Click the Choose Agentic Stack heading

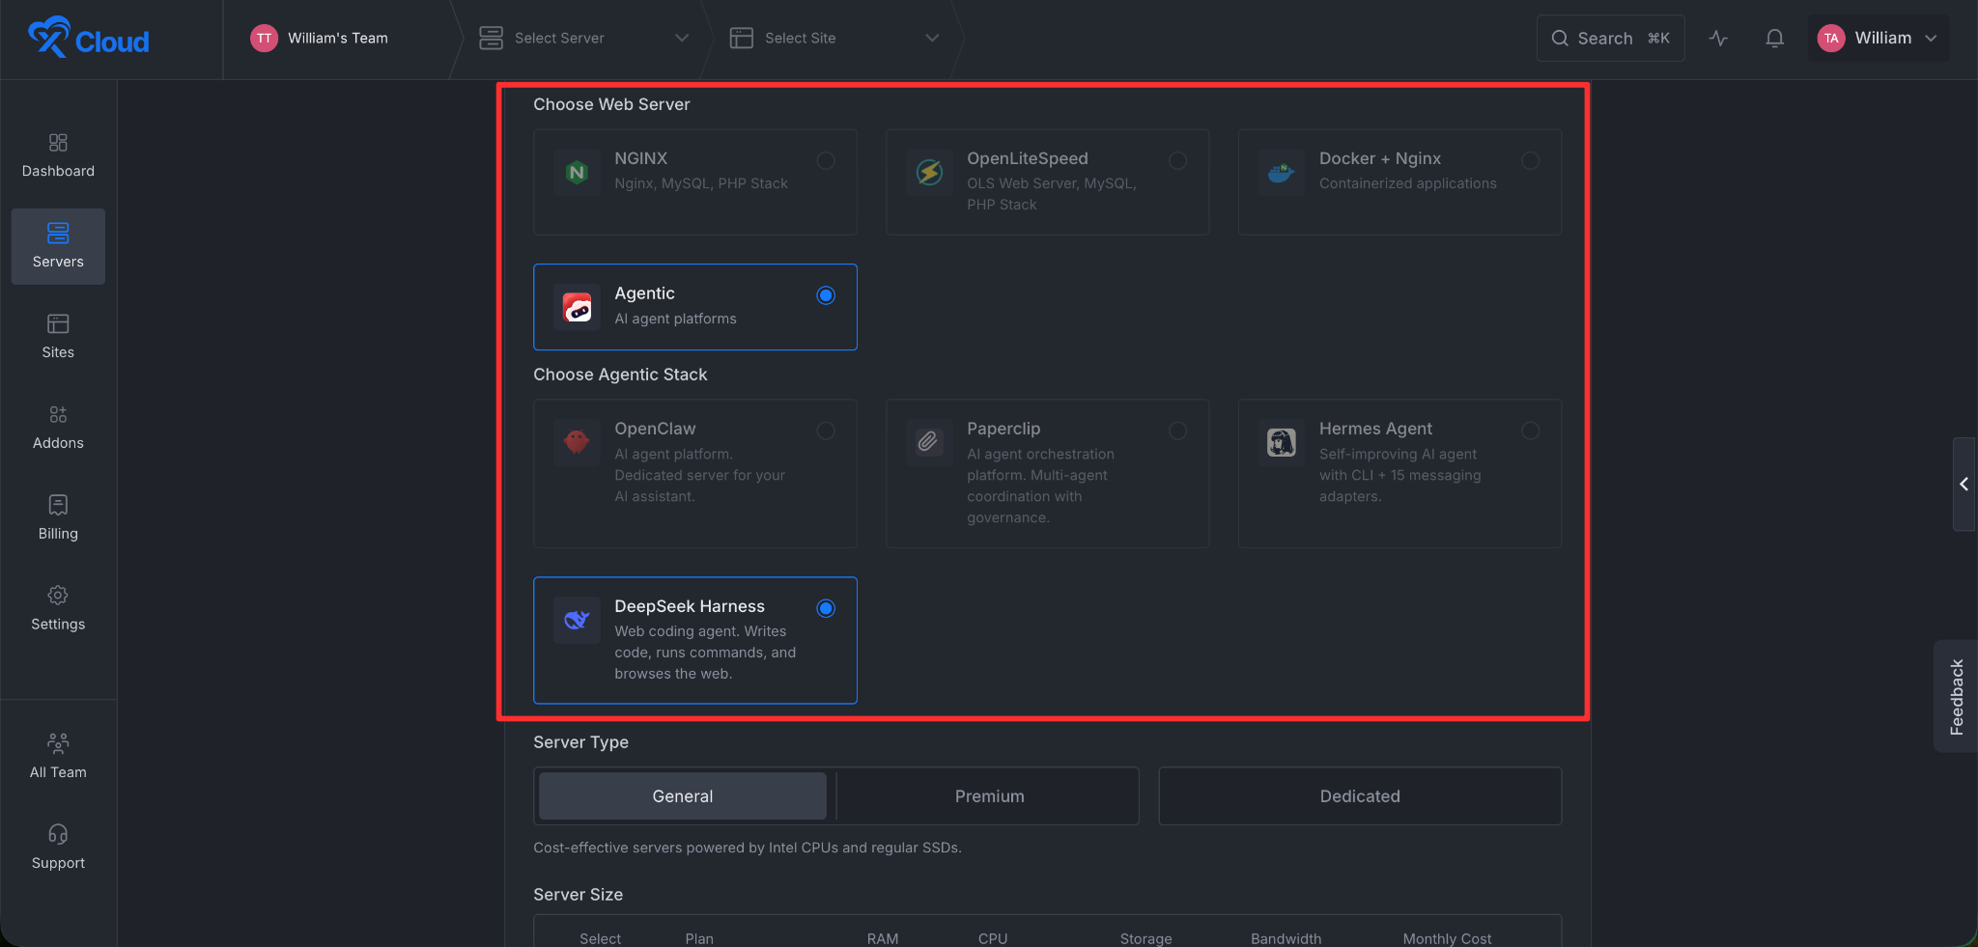tap(620, 375)
